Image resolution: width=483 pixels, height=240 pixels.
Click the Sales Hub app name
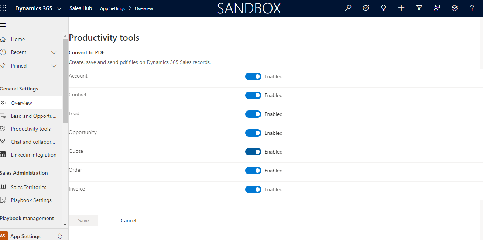point(81,8)
